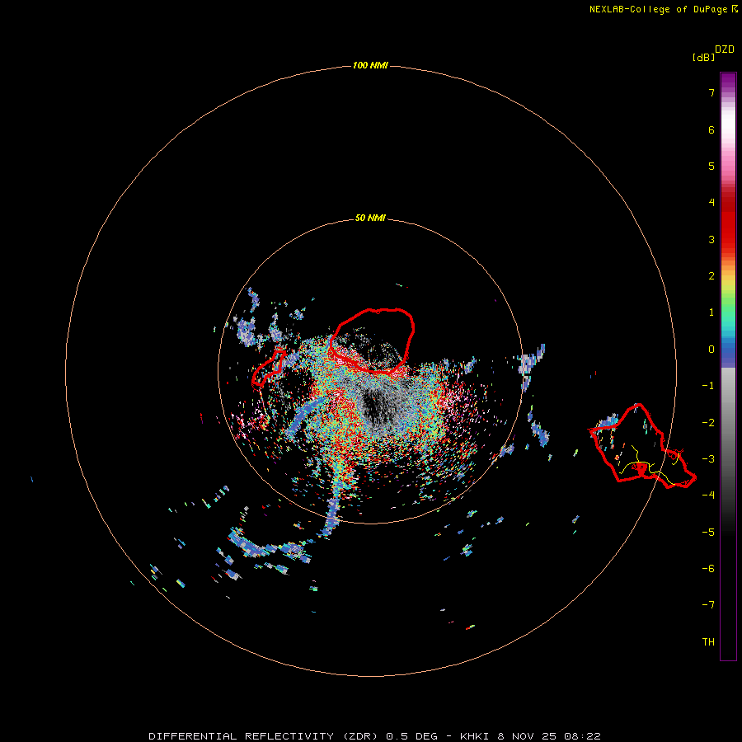Click the 3 dB value on color scale

point(711,239)
